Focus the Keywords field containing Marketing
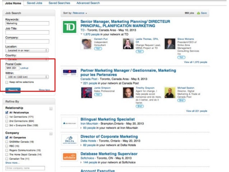Screen dimensions: 229x172 pyautogui.click(x=27, y=23)
